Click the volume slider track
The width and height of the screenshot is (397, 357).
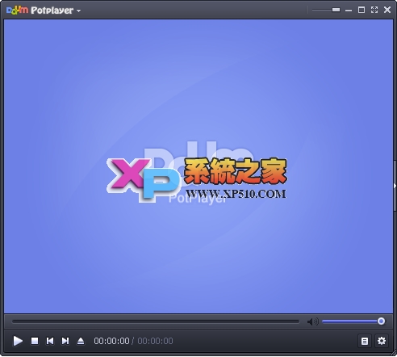[353, 321]
